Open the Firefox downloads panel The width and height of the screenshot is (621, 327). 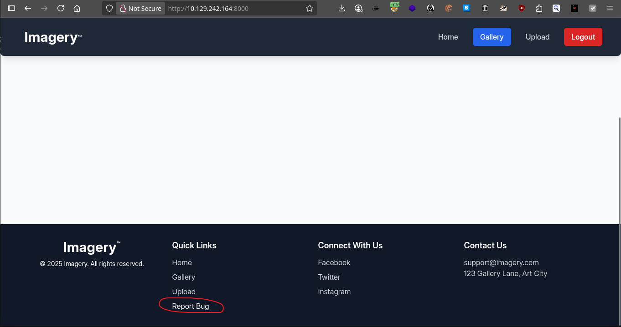point(342,8)
